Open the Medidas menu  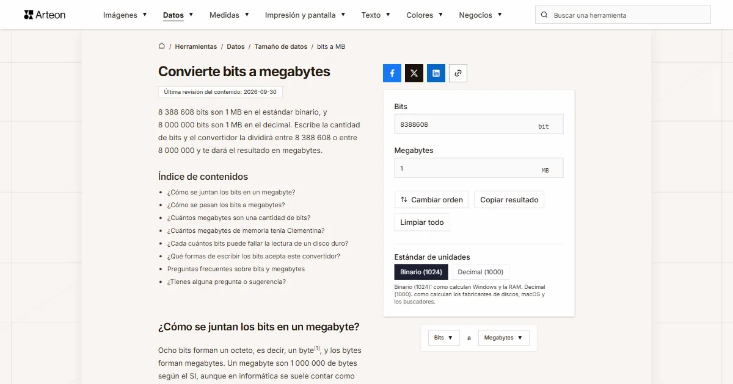[229, 15]
